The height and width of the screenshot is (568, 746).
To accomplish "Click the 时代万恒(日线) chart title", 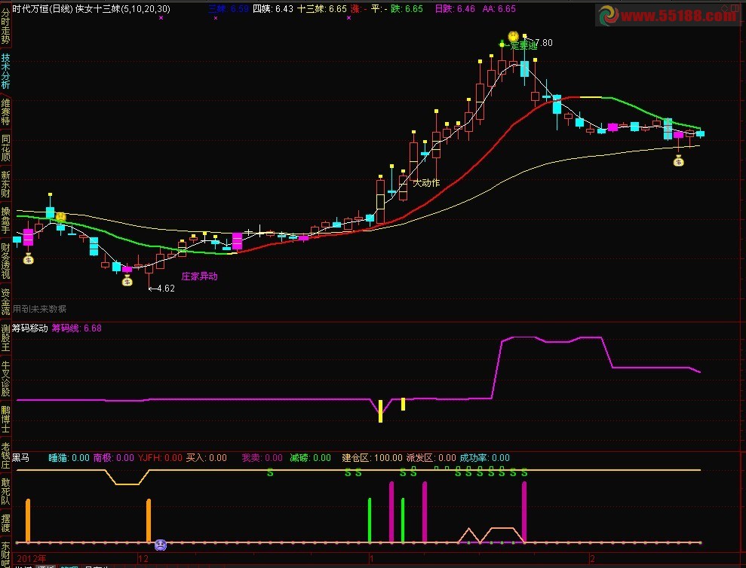I will click(42, 8).
